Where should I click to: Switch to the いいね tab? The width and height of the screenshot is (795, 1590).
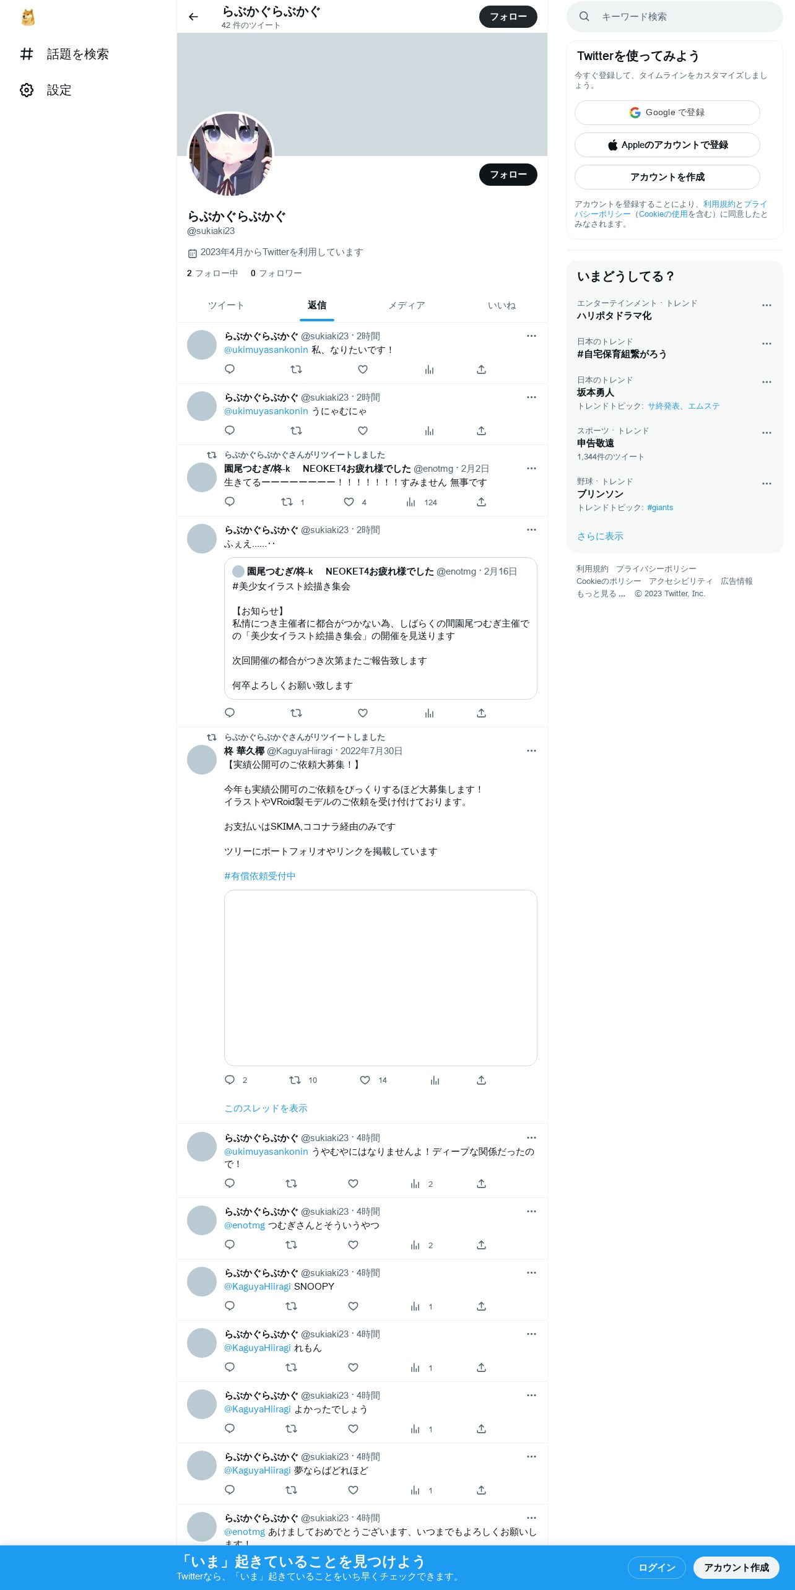[x=502, y=306]
